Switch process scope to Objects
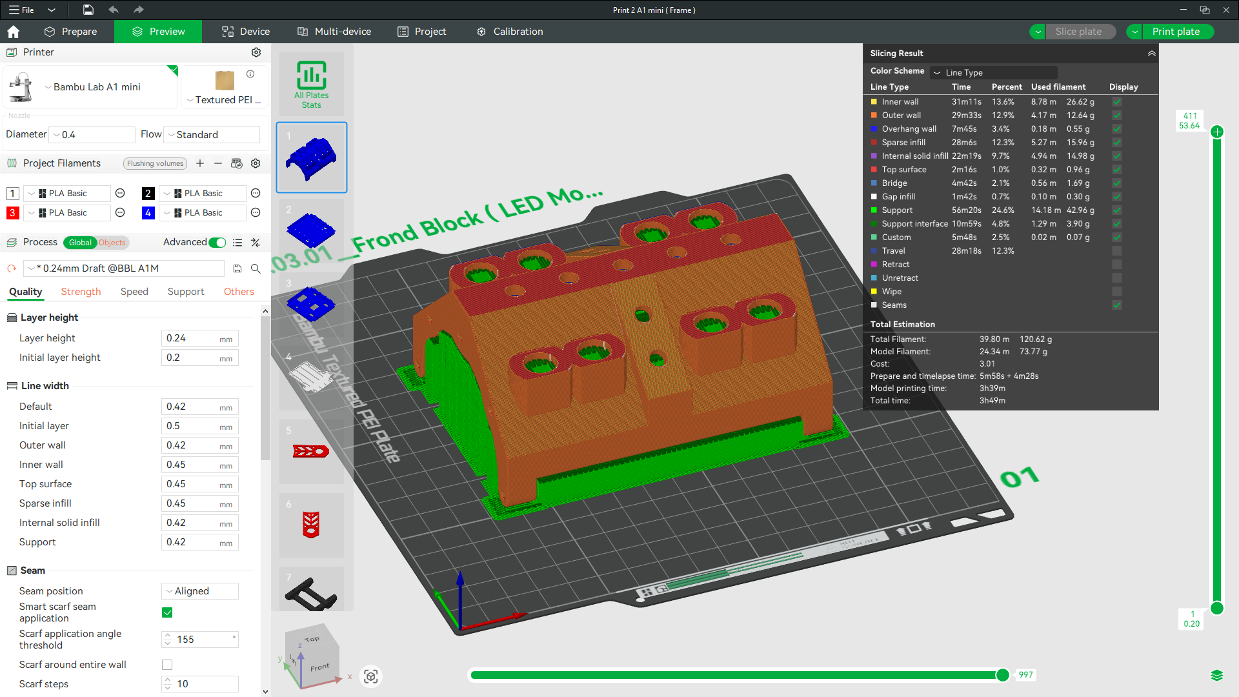Image resolution: width=1239 pixels, height=697 pixels. click(112, 243)
